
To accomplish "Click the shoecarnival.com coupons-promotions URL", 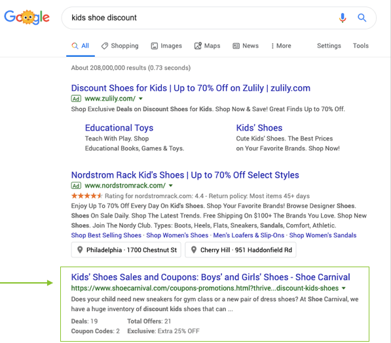I will (205, 288).
